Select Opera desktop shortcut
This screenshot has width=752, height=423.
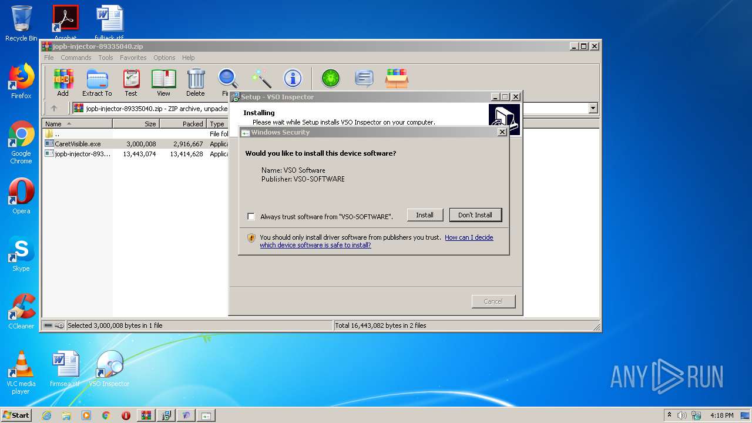pos(21,196)
